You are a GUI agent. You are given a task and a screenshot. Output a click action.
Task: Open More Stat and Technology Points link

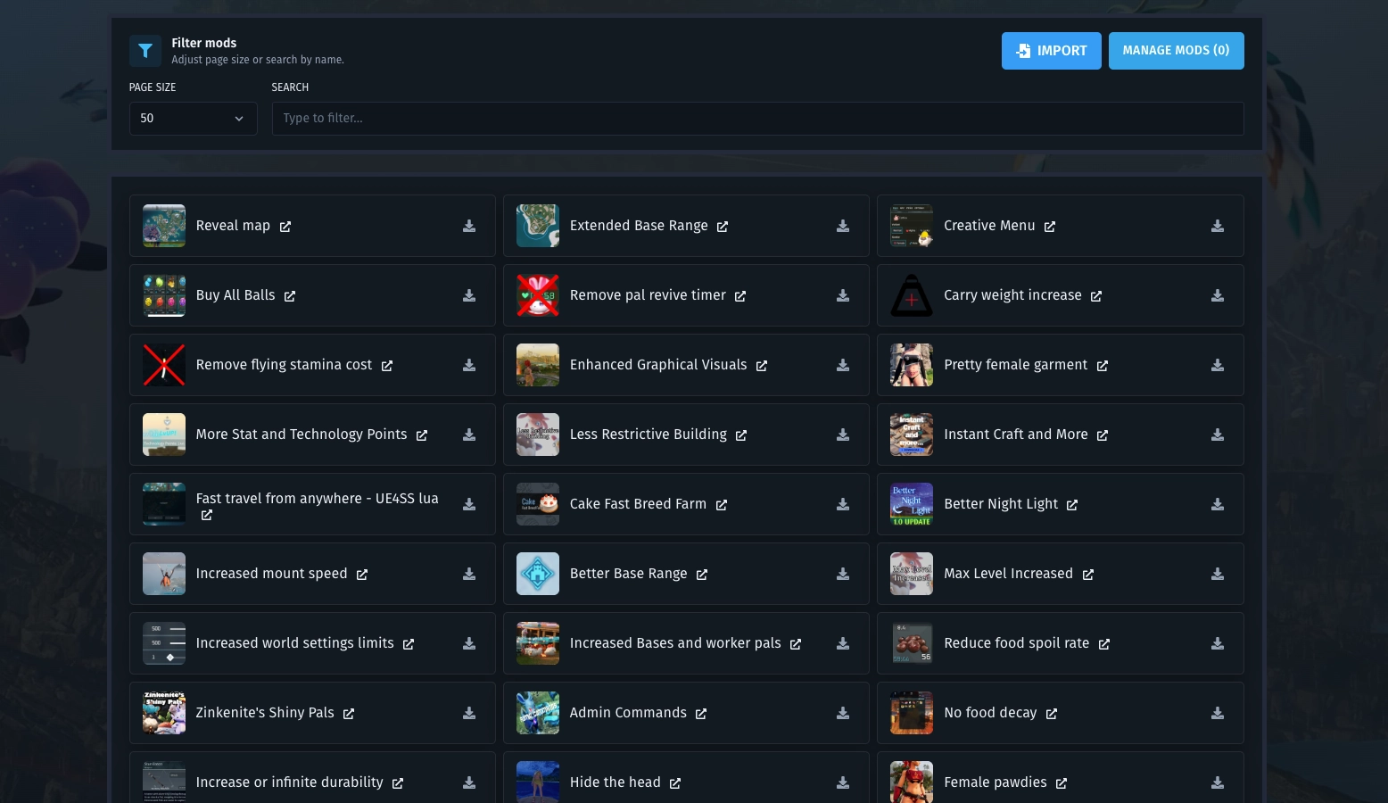point(422,435)
